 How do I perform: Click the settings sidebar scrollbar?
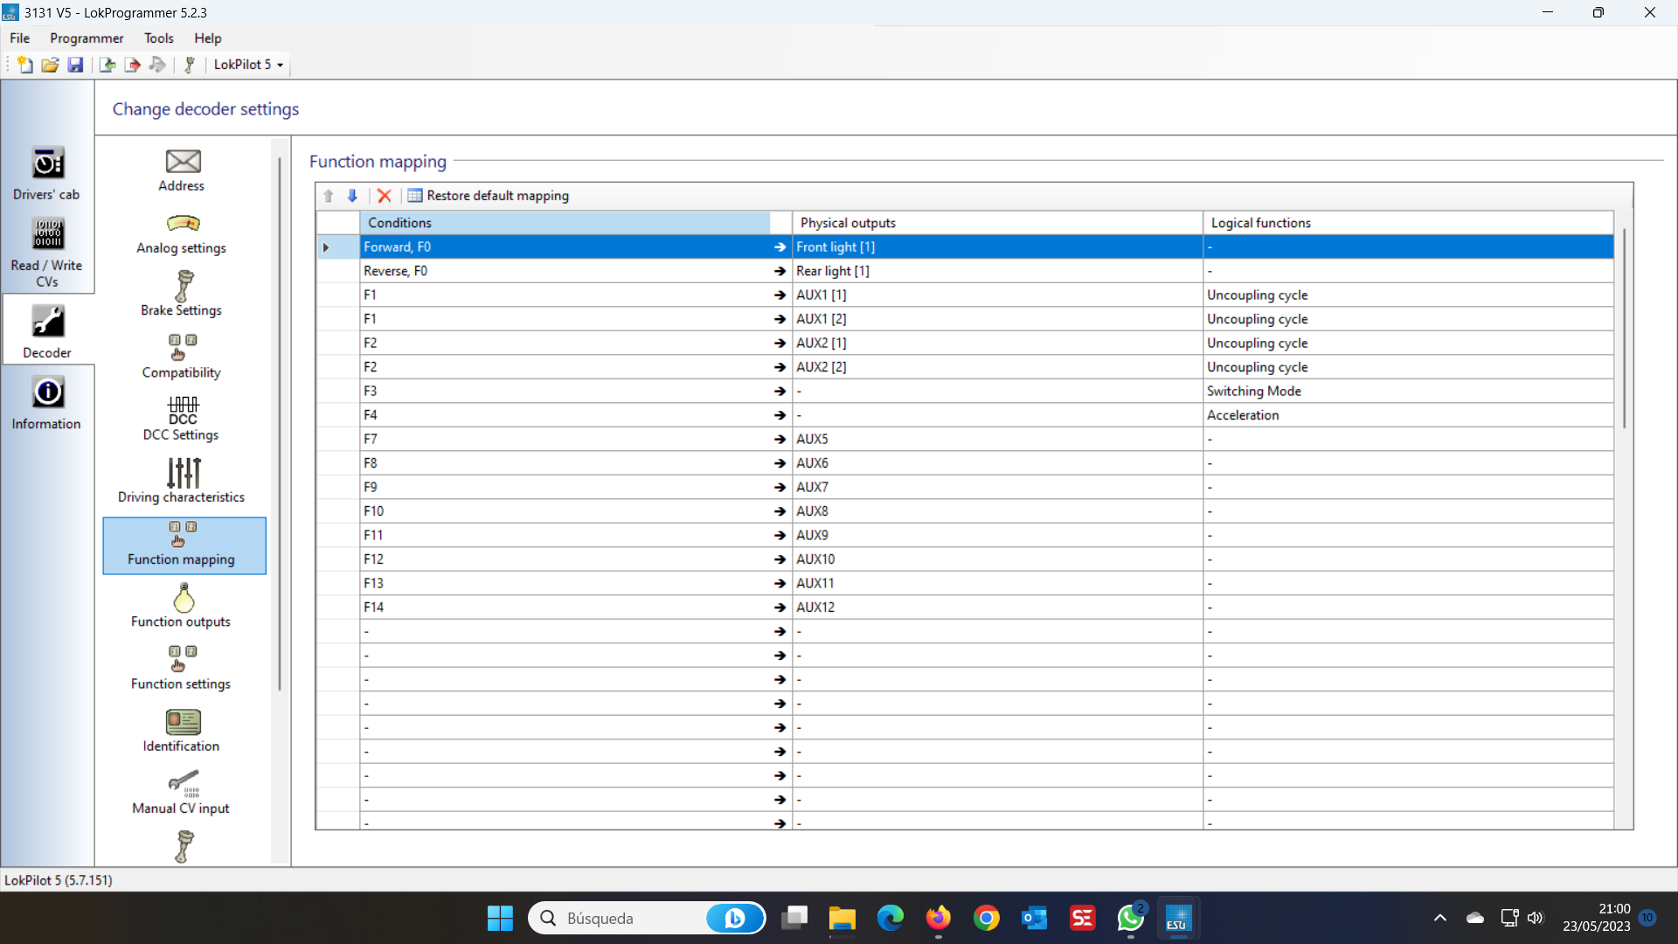pyautogui.click(x=280, y=424)
